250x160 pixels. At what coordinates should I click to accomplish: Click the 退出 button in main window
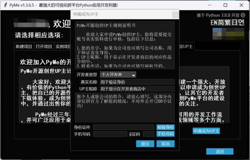pyautogui.click(x=220, y=151)
